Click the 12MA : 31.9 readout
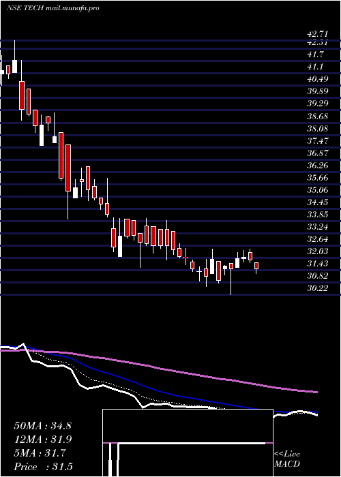 (x=42, y=440)
